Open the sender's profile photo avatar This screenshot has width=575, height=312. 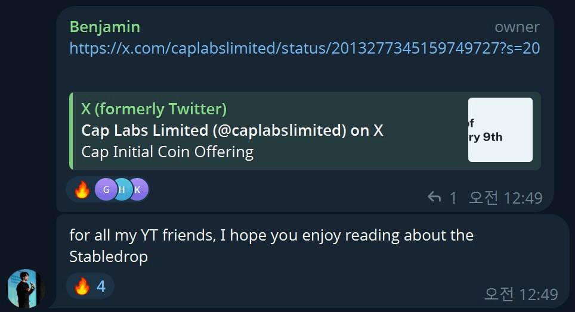point(26,289)
